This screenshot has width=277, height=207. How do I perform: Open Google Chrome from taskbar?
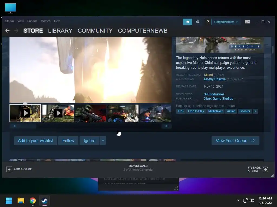(x=32, y=201)
